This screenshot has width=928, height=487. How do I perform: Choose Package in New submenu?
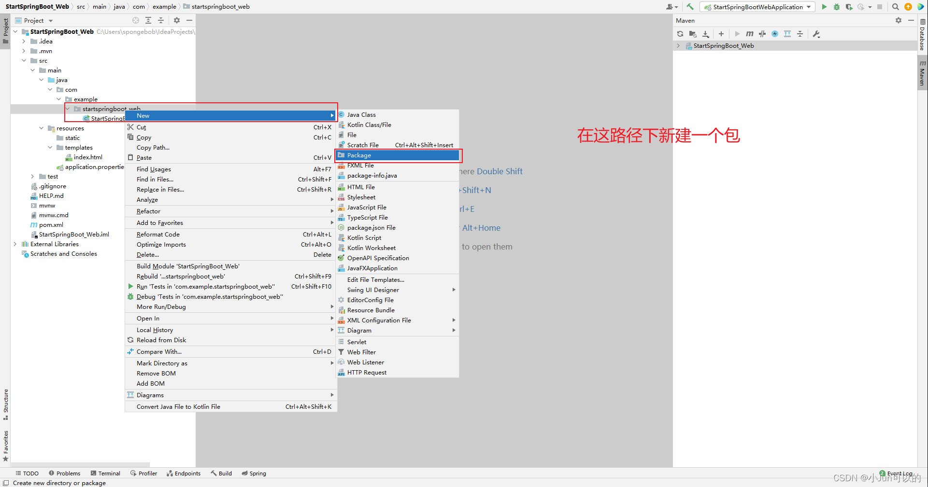pos(398,155)
